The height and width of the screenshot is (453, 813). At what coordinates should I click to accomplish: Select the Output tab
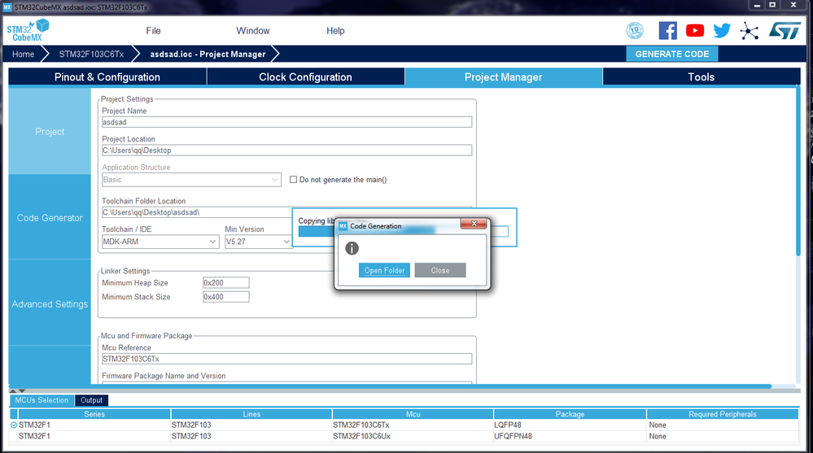[91, 400]
